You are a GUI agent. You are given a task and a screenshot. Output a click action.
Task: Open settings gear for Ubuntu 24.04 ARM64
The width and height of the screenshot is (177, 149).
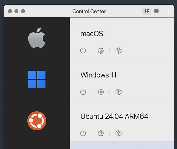click(x=101, y=133)
